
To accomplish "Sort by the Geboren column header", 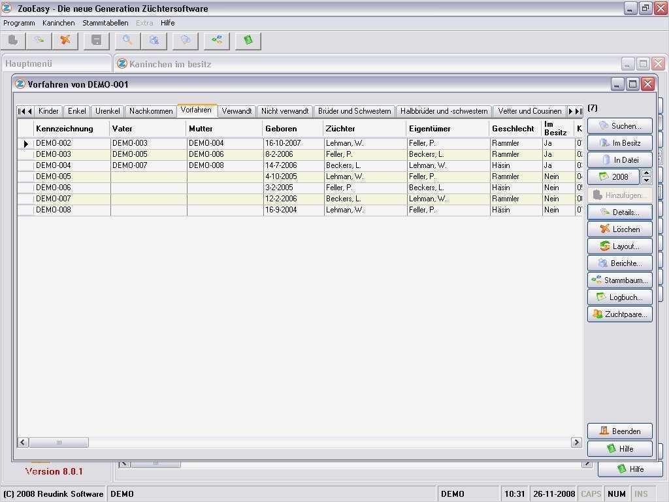I will coord(281,129).
